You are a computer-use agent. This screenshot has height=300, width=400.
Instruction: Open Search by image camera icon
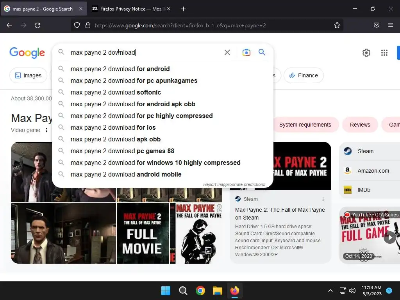coord(246,53)
